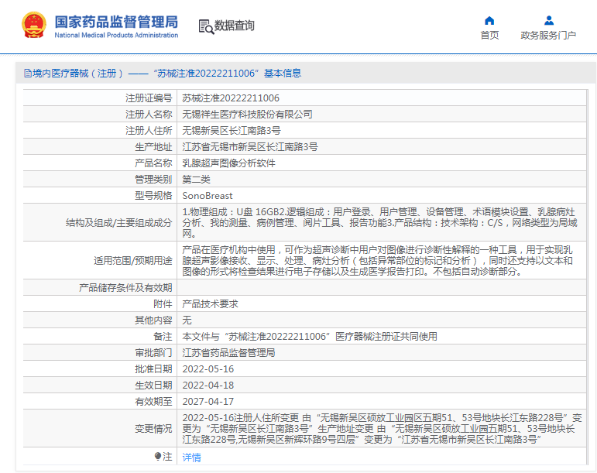Open the 详情 link
The height and width of the screenshot is (473, 597).
click(x=191, y=457)
